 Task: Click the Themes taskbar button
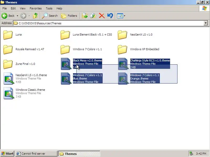[x=79, y=154]
